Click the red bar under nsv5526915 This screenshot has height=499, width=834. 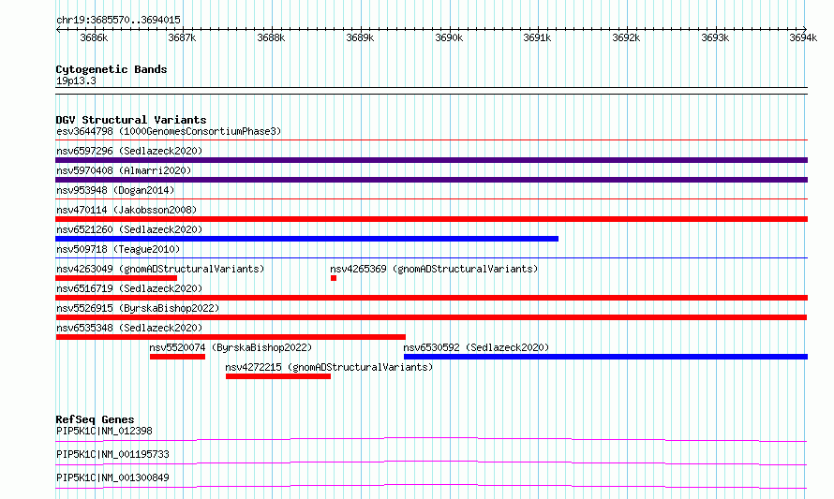tap(431, 317)
